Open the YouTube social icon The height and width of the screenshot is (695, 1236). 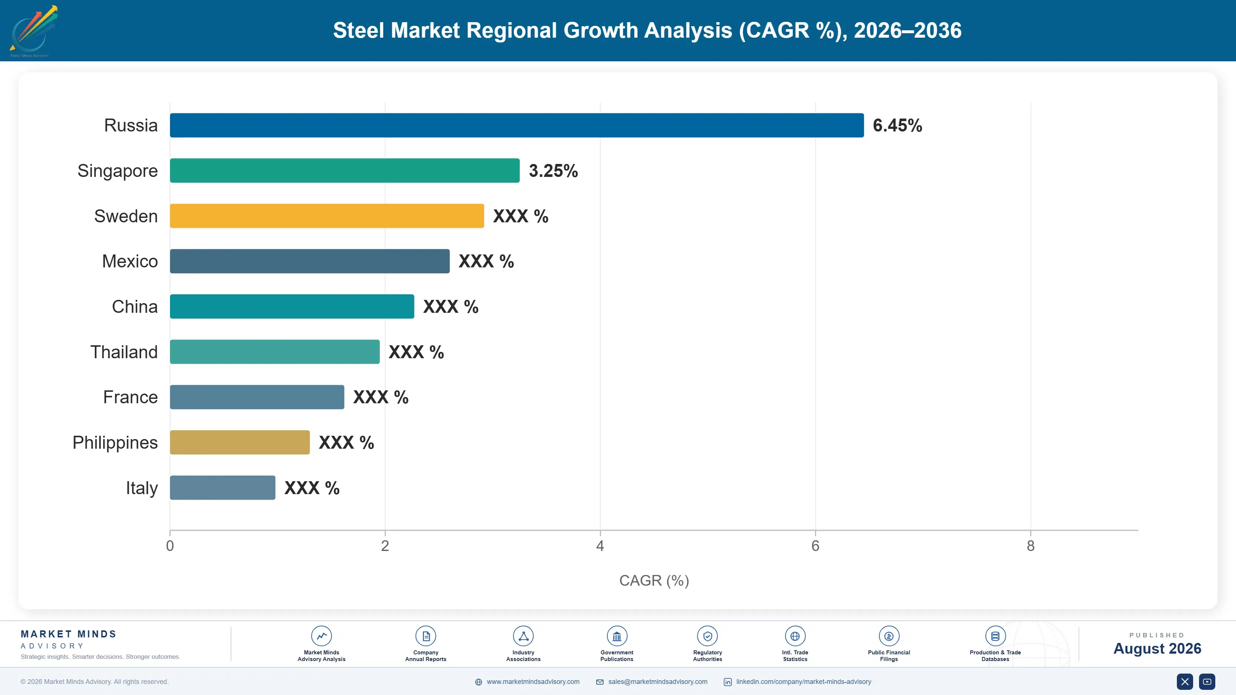(1207, 682)
